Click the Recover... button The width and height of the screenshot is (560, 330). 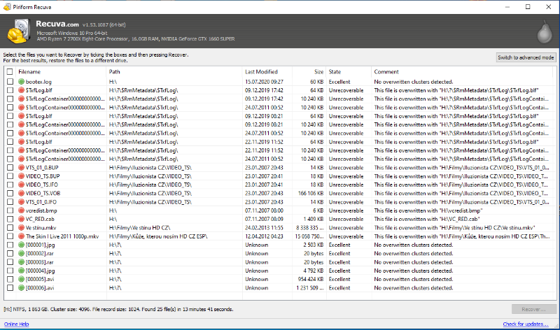click(533, 309)
